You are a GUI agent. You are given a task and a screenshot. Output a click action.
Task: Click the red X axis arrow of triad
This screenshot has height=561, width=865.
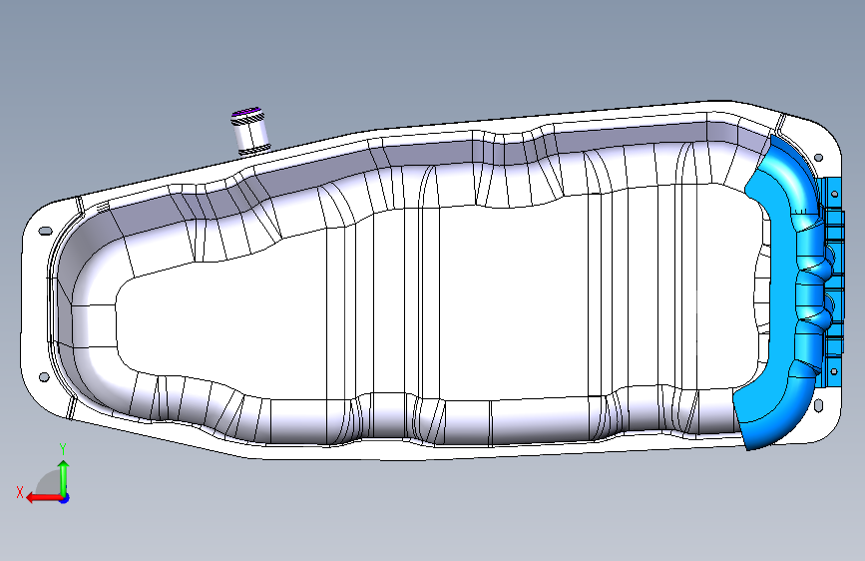(43, 498)
